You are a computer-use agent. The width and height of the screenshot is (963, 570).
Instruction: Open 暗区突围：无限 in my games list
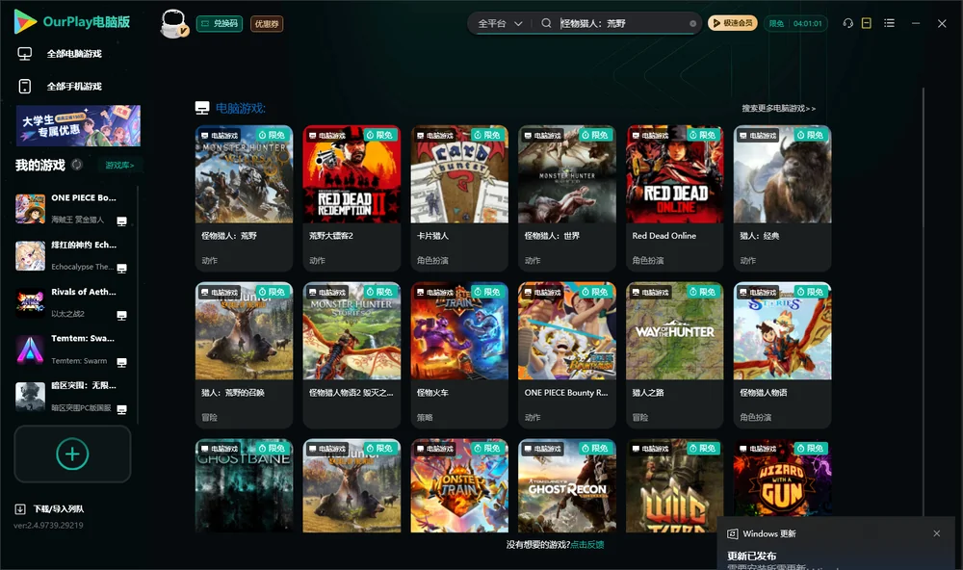[x=74, y=397]
